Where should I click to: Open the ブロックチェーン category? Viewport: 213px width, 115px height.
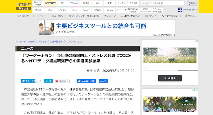(x=130, y=16)
